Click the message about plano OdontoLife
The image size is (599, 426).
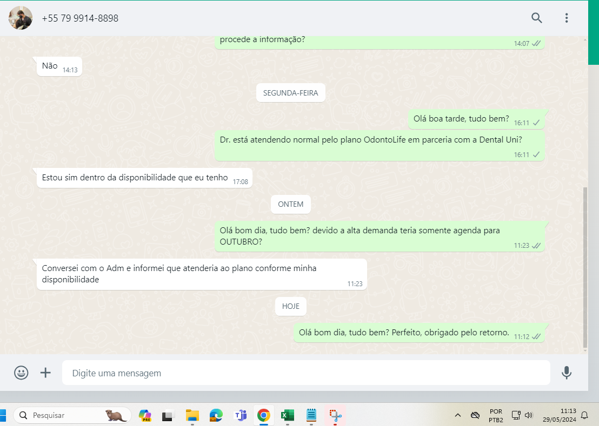[380, 146]
